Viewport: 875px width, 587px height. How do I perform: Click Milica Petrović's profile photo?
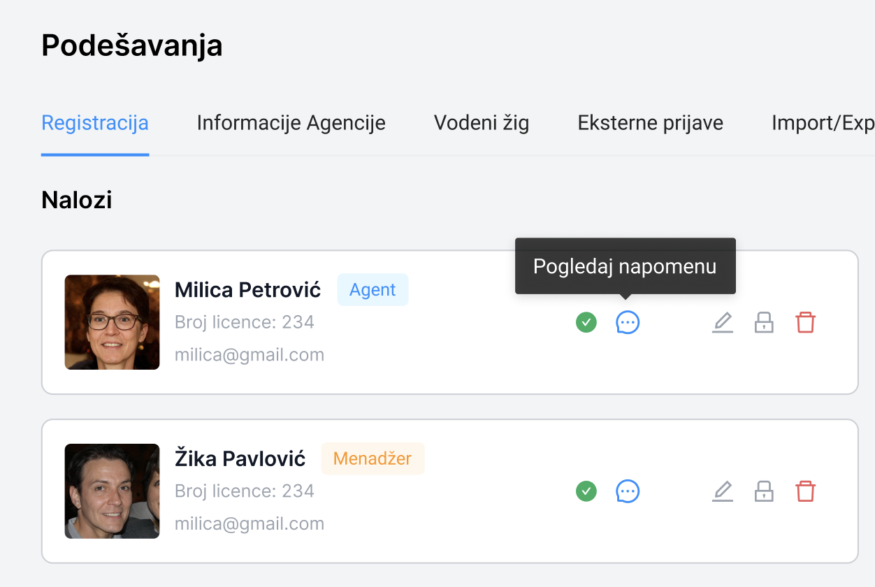point(112,322)
